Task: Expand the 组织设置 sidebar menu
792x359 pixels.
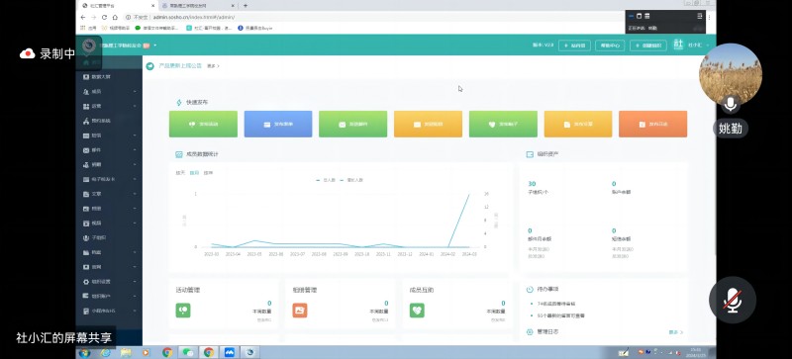Action: tap(109, 281)
